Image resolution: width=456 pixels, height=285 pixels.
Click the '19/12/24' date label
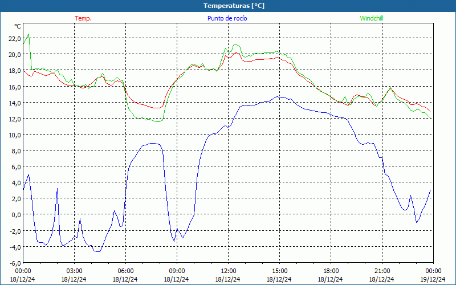tap(433, 279)
